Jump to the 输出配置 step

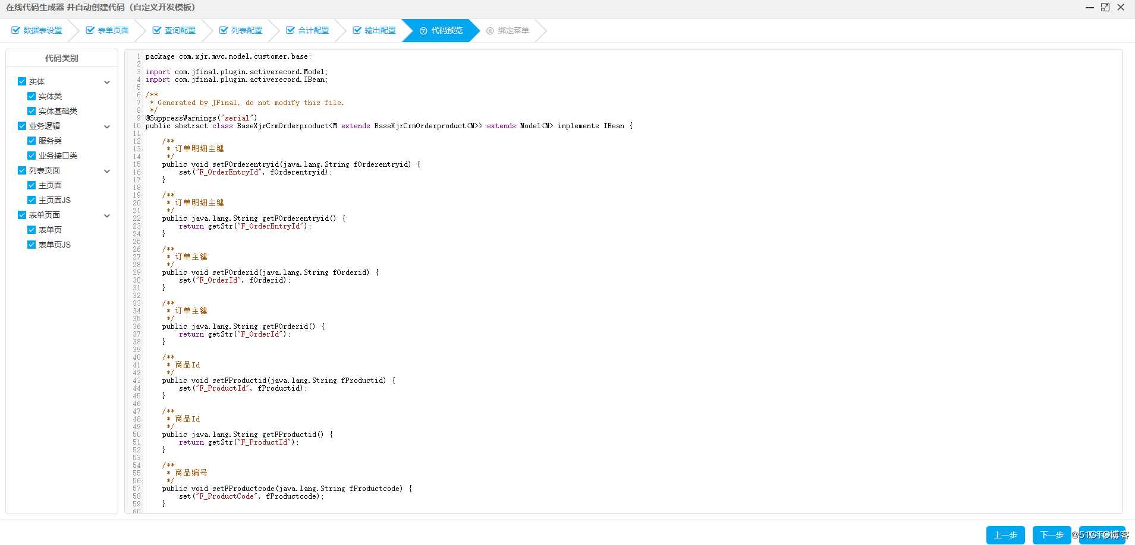(x=374, y=30)
